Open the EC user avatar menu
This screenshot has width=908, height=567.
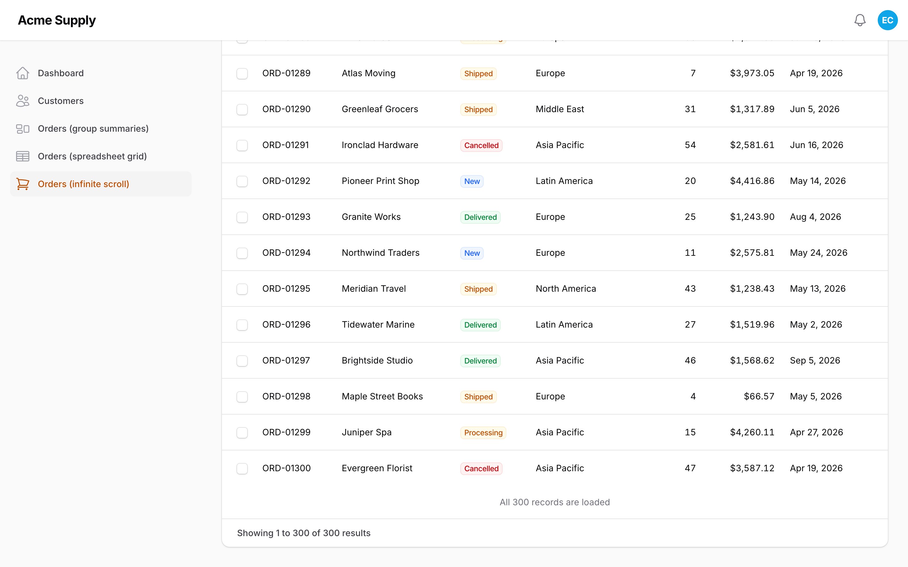[888, 20]
